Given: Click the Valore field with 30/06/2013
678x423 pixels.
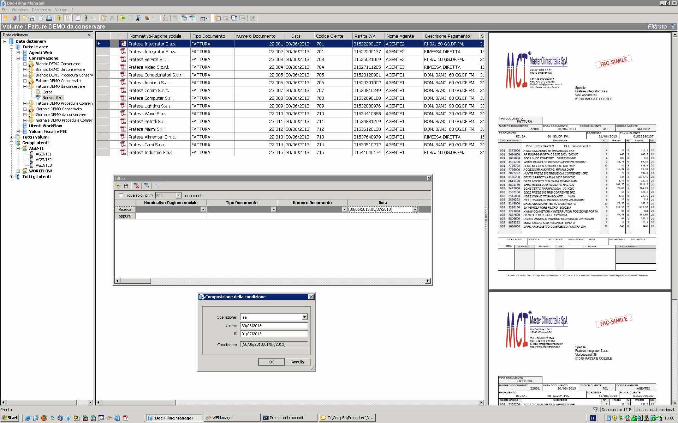Looking at the screenshot, I should click(x=274, y=326).
